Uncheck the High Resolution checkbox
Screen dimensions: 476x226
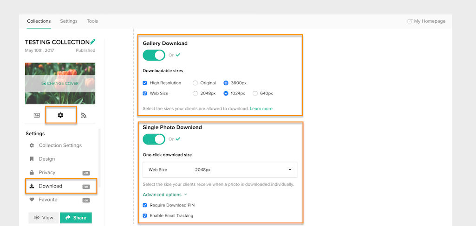[145, 83]
